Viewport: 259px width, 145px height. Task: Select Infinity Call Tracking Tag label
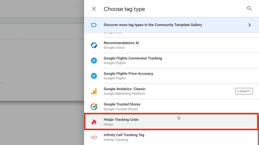point(124,135)
